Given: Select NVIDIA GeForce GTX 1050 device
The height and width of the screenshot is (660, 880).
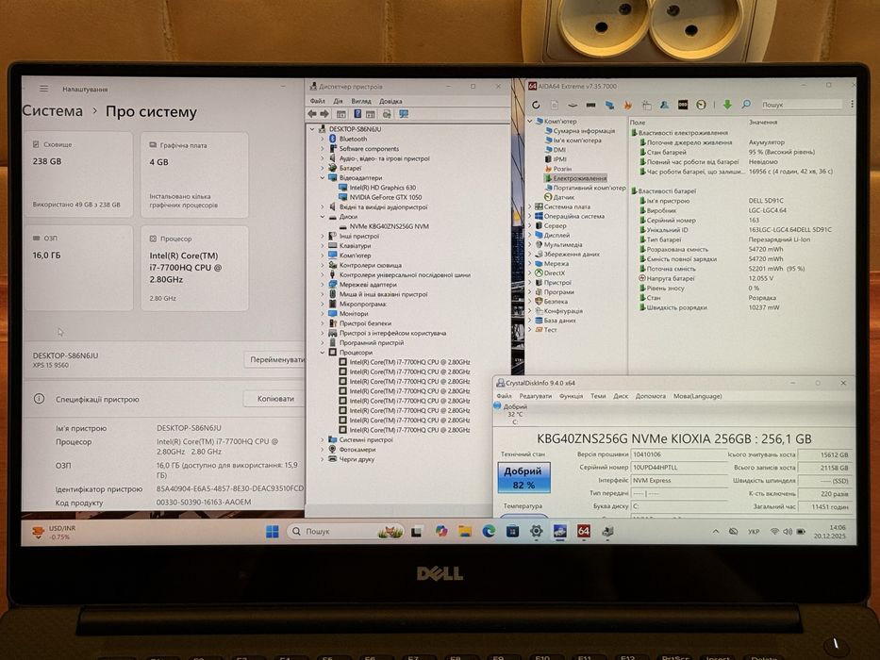Looking at the screenshot, I should click(x=385, y=198).
